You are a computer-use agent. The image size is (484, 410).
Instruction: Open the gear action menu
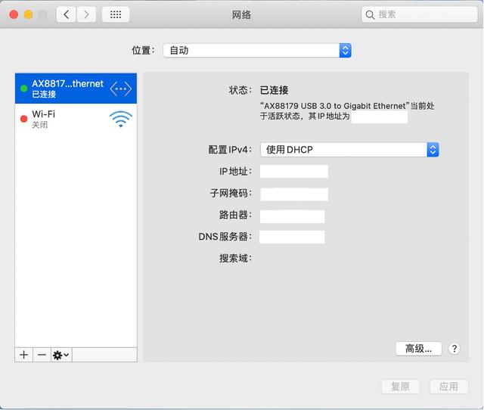pyautogui.click(x=61, y=355)
